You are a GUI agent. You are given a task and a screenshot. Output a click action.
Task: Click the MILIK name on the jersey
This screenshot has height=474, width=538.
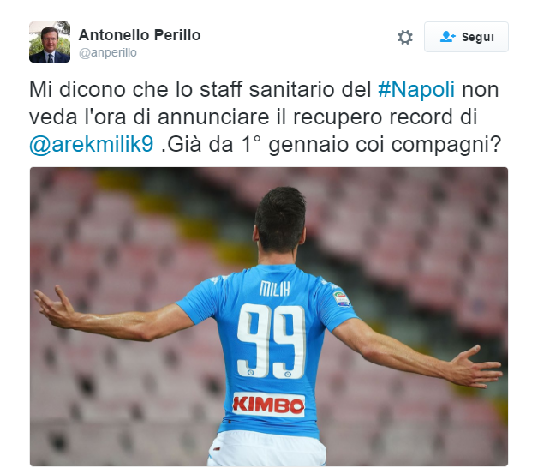275,288
